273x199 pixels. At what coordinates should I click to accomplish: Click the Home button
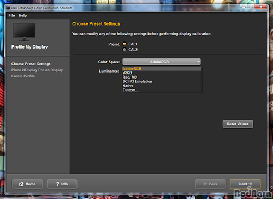27,184
